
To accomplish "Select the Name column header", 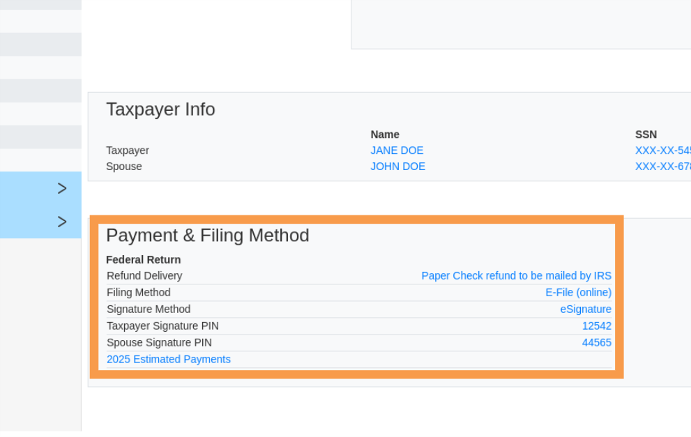I will (385, 134).
